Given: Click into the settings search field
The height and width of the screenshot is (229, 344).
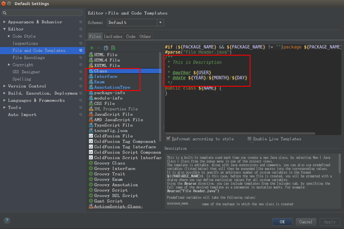Looking at the screenshot, I should 42,13.
